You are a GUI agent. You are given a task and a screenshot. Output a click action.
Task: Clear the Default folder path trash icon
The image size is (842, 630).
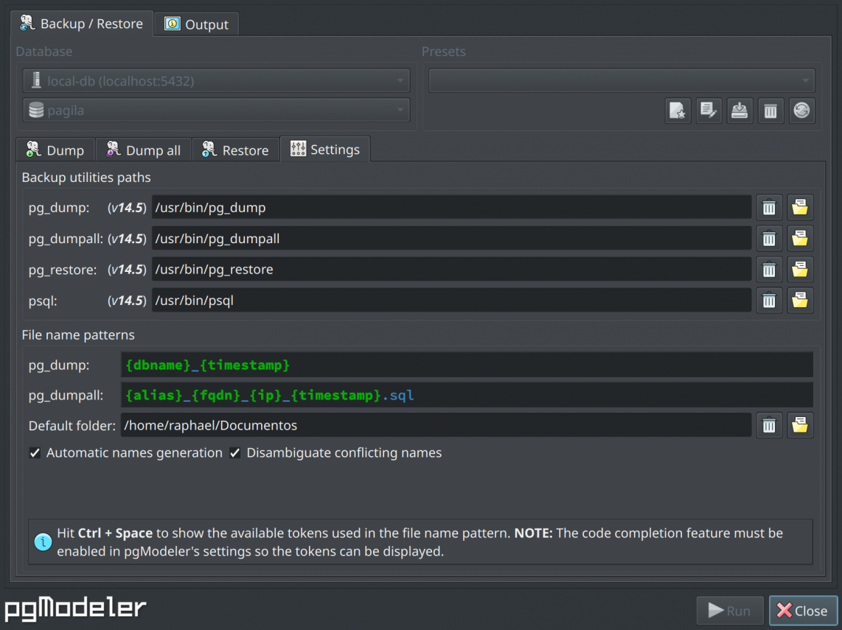click(769, 425)
